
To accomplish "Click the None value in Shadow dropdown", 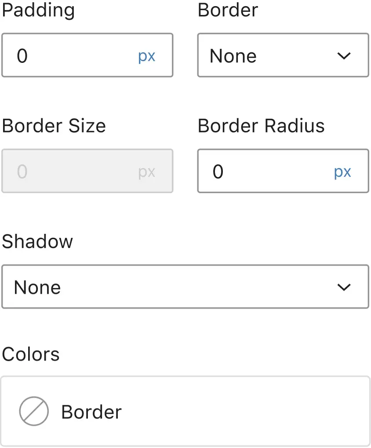I will click(37, 287).
